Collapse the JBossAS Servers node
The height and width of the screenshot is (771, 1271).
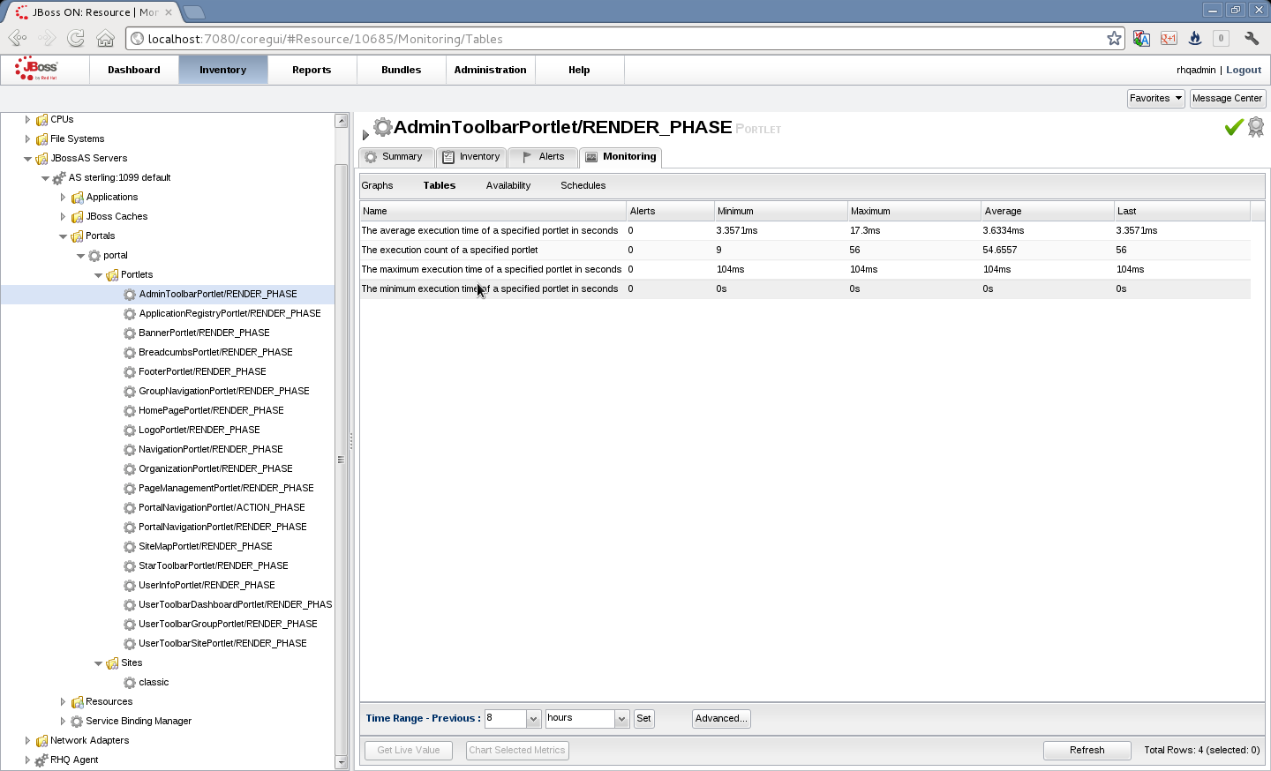click(27, 159)
